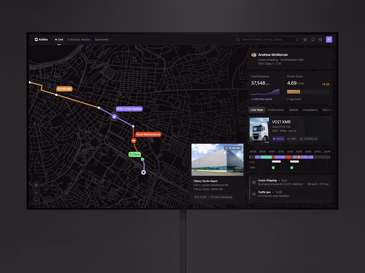Open the Vehicle tab

[293, 110]
